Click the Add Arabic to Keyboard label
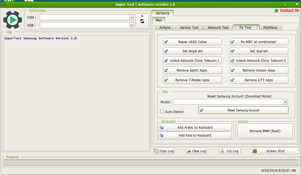301x175 pixels. (x=195, y=128)
